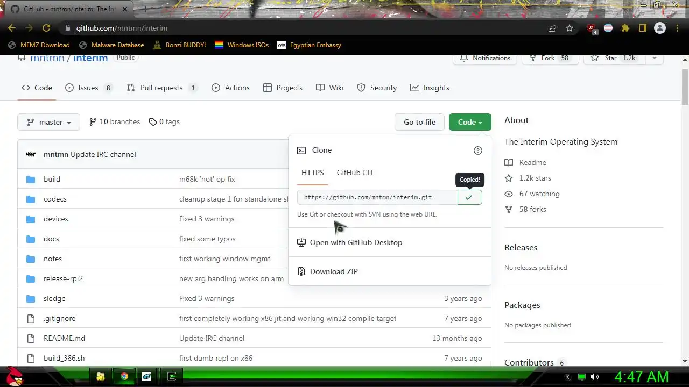View the 1.2k stars link
The image size is (689, 387).
coord(528,178)
